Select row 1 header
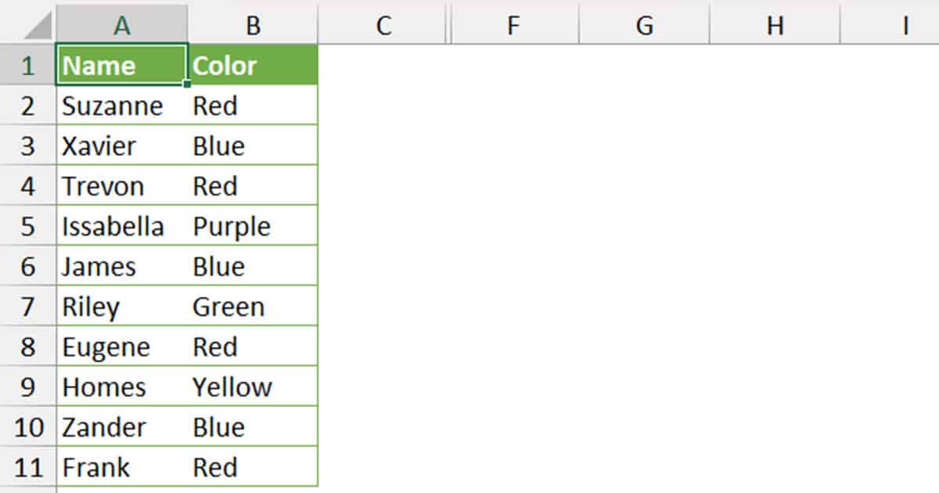939x493 pixels. point(27,66)
